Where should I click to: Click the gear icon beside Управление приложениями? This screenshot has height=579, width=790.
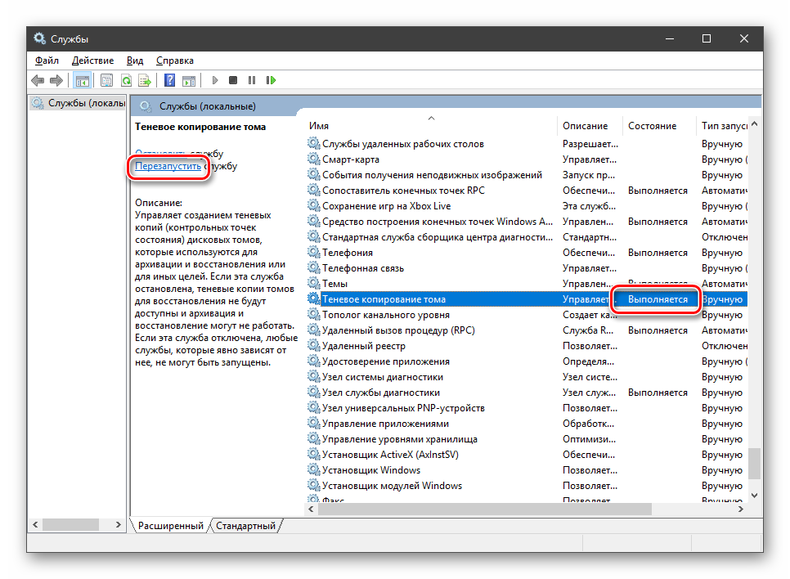[x=314, y=424]
